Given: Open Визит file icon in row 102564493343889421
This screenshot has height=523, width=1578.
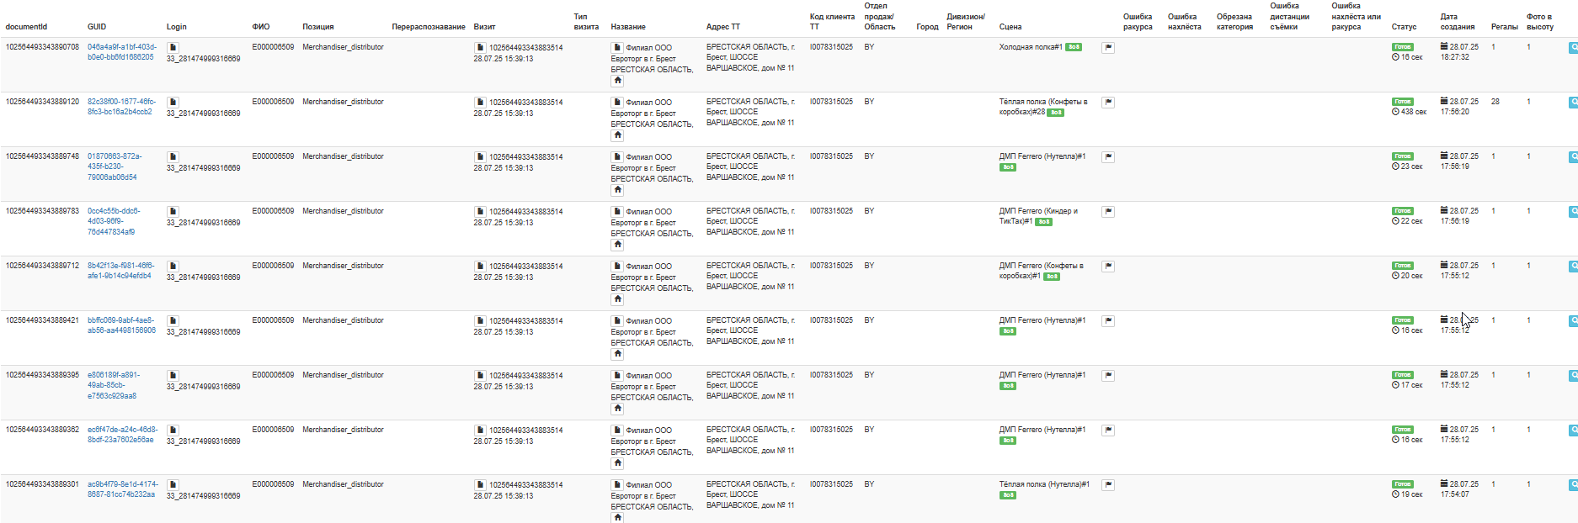Looking at the screenshot, I should click(x=480, y=321).
